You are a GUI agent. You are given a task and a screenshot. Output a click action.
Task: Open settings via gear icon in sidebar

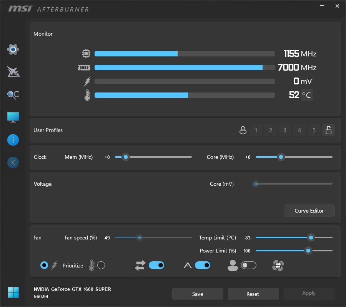pos(13,50)
